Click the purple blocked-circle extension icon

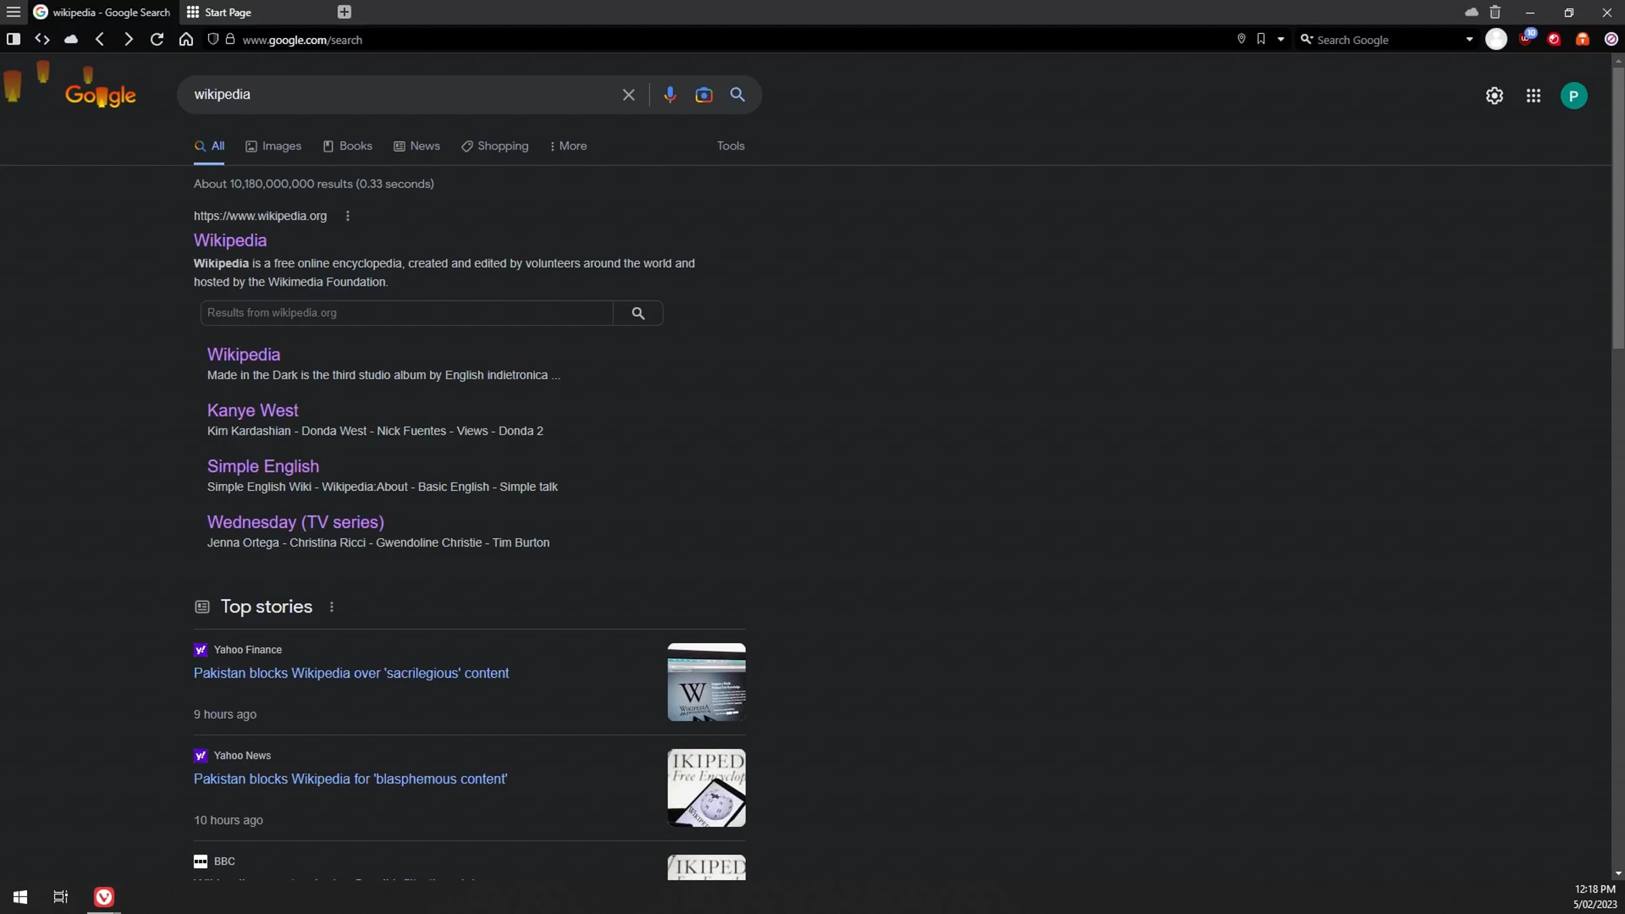[1611, 39]
